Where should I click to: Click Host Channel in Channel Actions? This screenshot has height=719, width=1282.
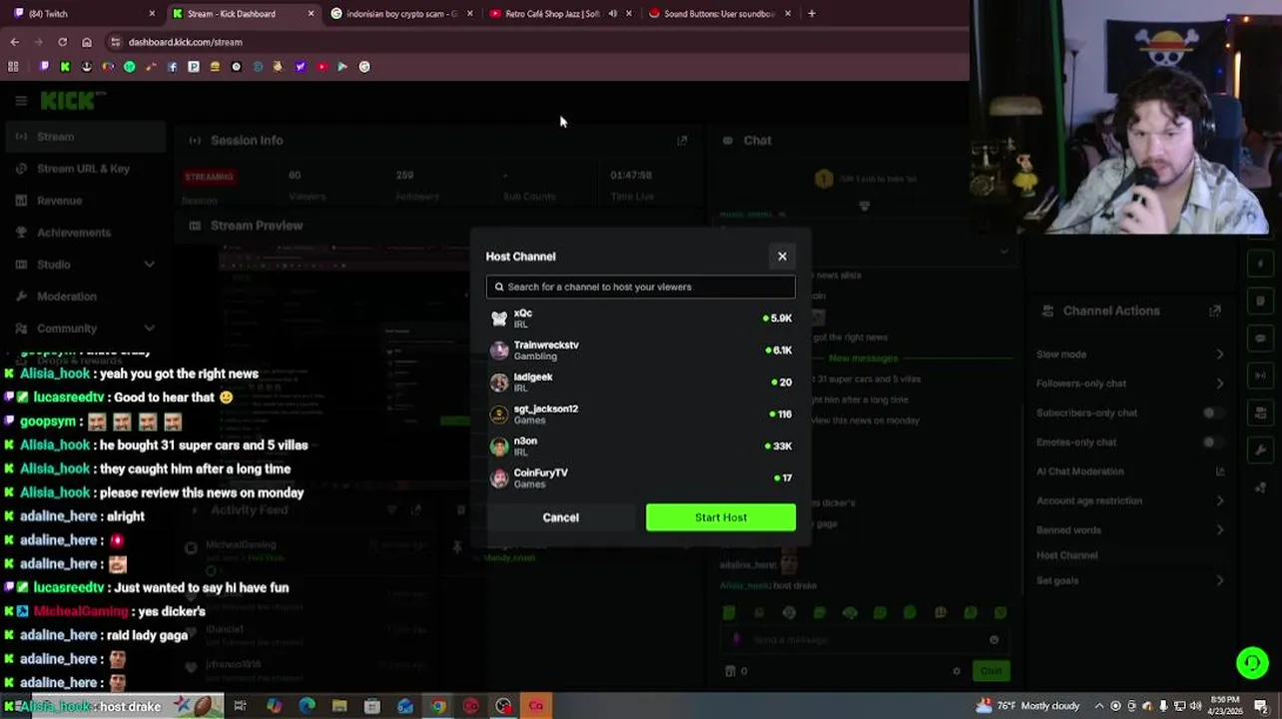click(x=1066, y=555)
